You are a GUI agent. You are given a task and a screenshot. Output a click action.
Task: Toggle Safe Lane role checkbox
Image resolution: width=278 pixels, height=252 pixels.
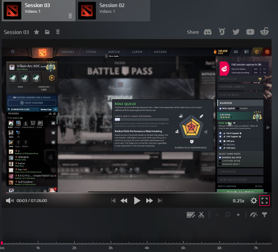click(220, 148)
